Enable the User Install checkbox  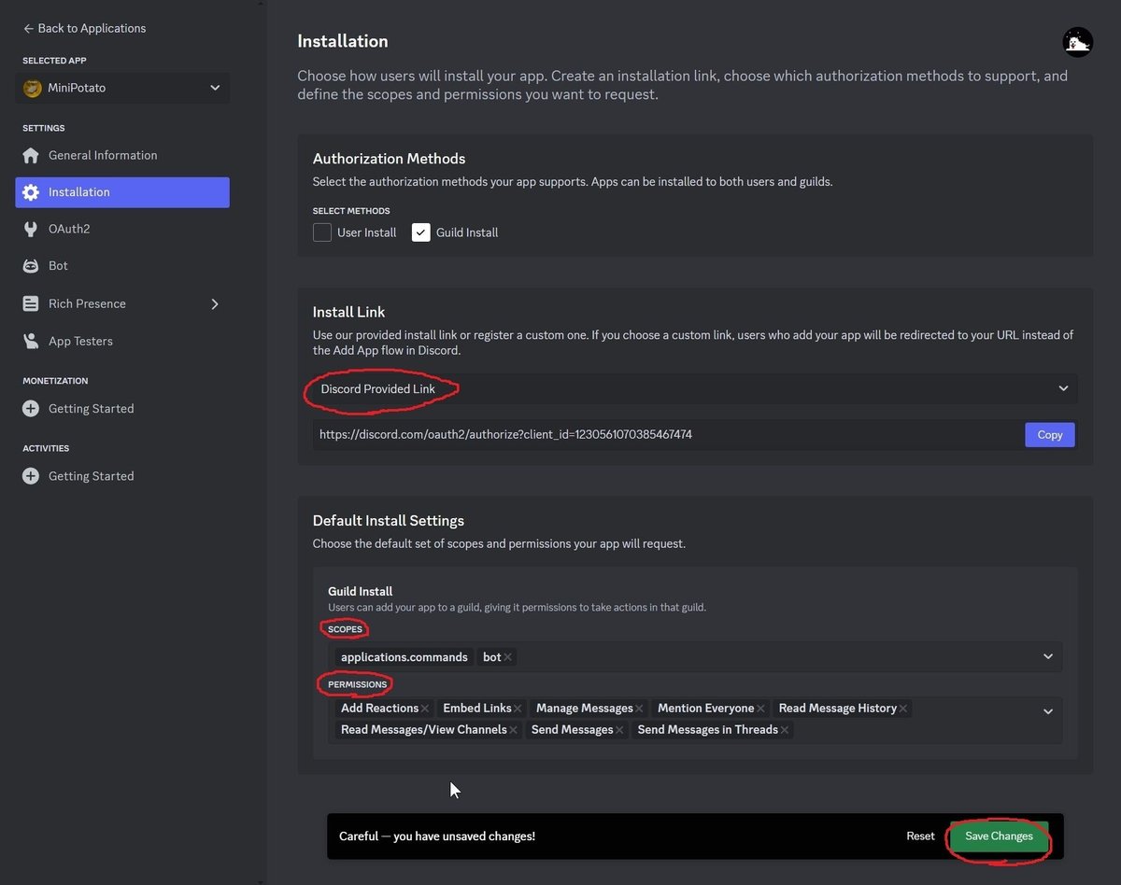(x=321, y=232)
